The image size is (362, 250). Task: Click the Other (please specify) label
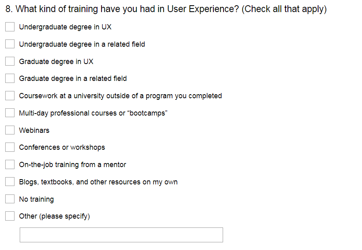click(54, 216)
